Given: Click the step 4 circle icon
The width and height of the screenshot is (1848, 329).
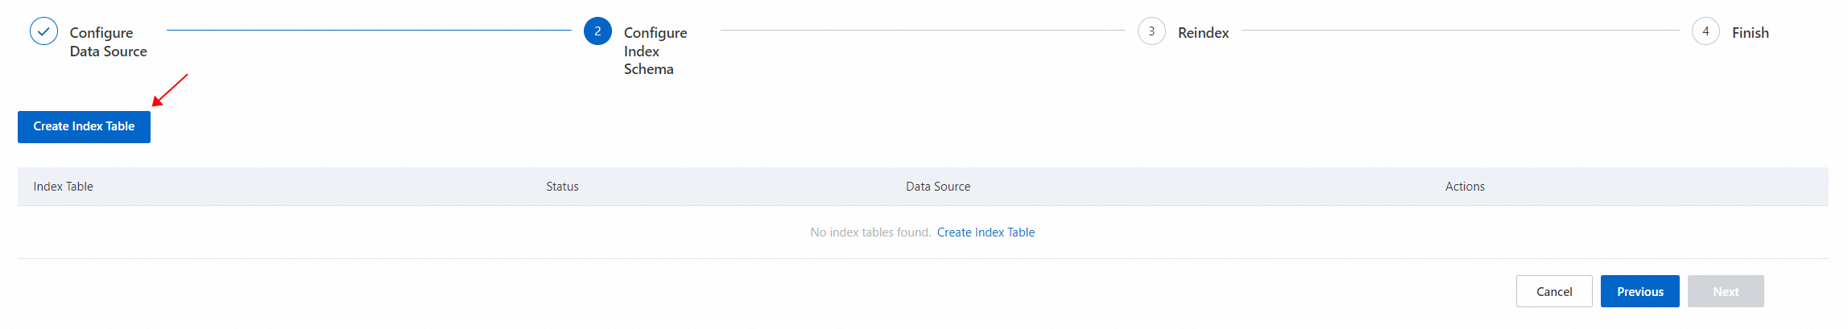Looking at the screenshot, I should (1705, 31).
